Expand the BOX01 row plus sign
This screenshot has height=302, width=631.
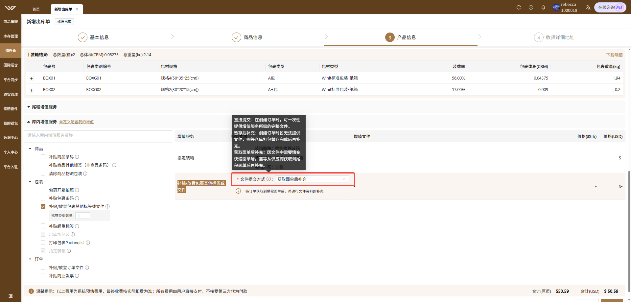(32, 78)
